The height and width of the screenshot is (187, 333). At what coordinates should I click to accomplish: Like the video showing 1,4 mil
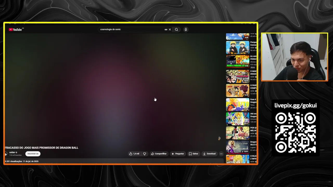click(134, 154)
